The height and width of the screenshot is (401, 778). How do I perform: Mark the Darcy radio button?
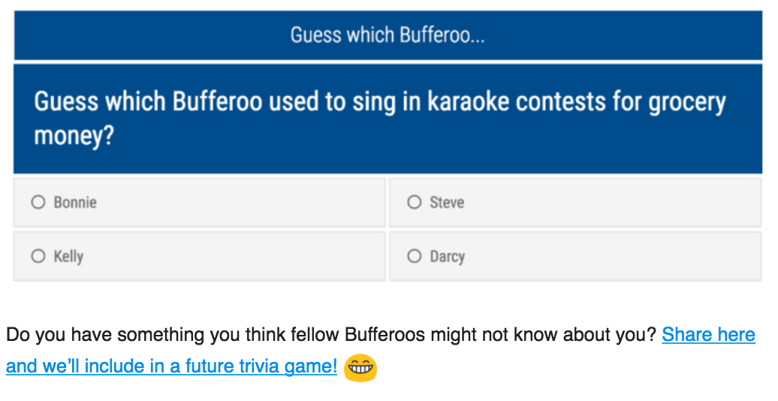pyautogui.click(x=415, y=256)
